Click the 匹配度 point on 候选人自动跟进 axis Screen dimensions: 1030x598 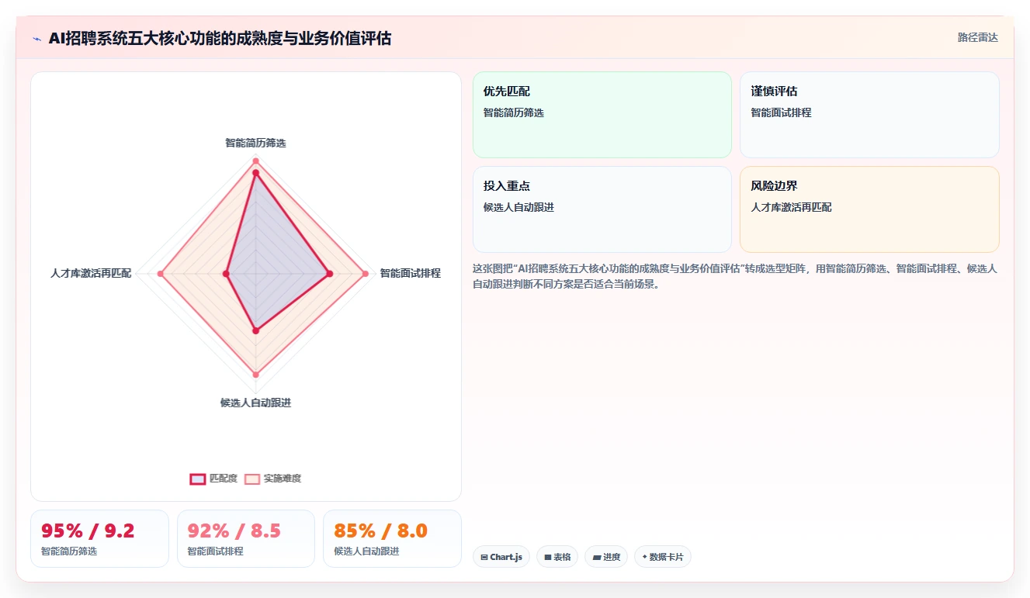click(255, 330)
